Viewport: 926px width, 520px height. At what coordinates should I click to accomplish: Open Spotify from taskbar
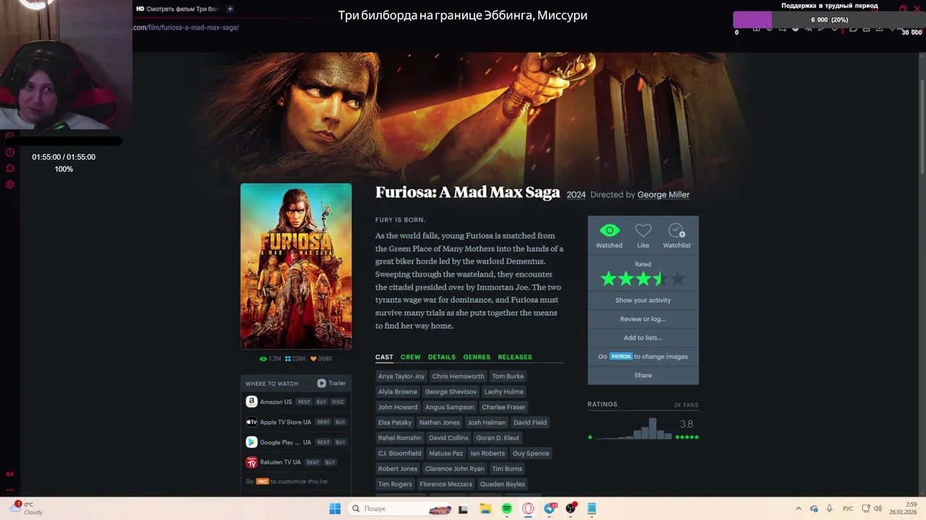pos(506,508)
